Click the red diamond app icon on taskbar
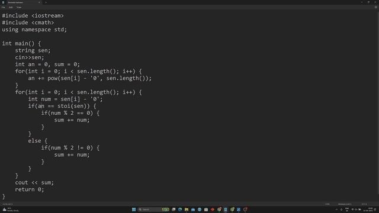The image size is (379, 213). point(213,209)
